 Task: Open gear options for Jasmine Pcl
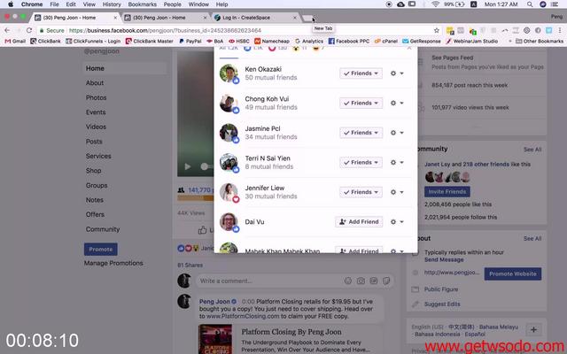click(x=397, y=133)
